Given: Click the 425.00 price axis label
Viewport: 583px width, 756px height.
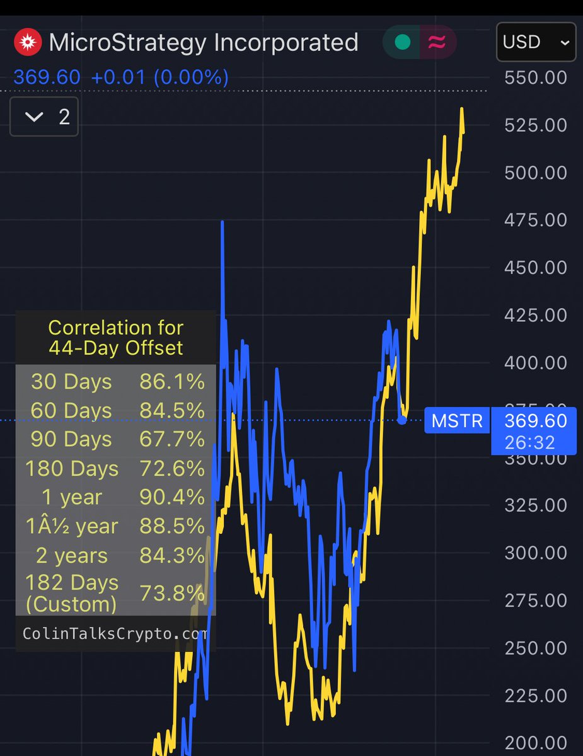Looking at the screenshot, I should [x=536, y=315].
